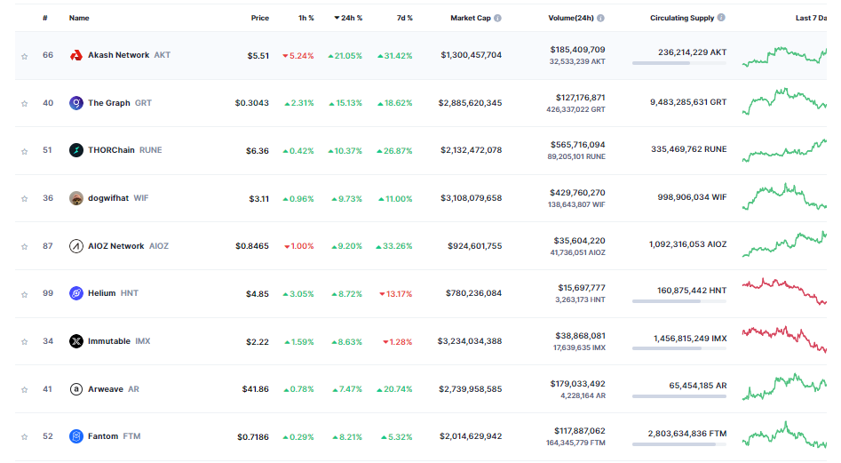
Task: Click Akash 24h change 21.05%
Action: tap(345, 56)
